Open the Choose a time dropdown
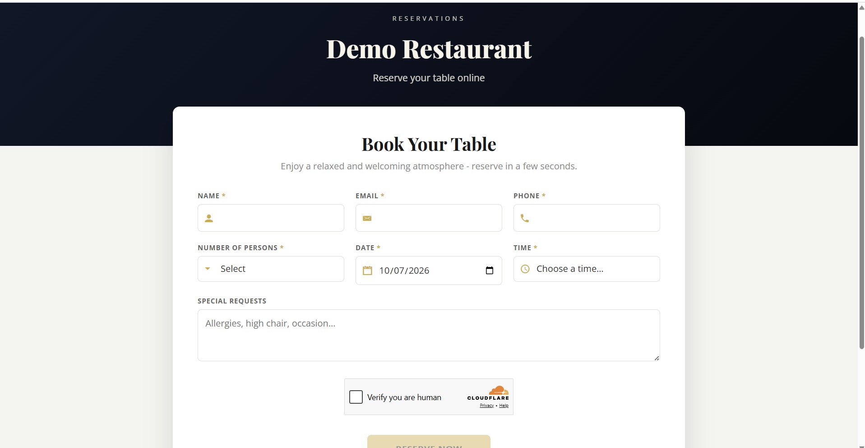 587,269
